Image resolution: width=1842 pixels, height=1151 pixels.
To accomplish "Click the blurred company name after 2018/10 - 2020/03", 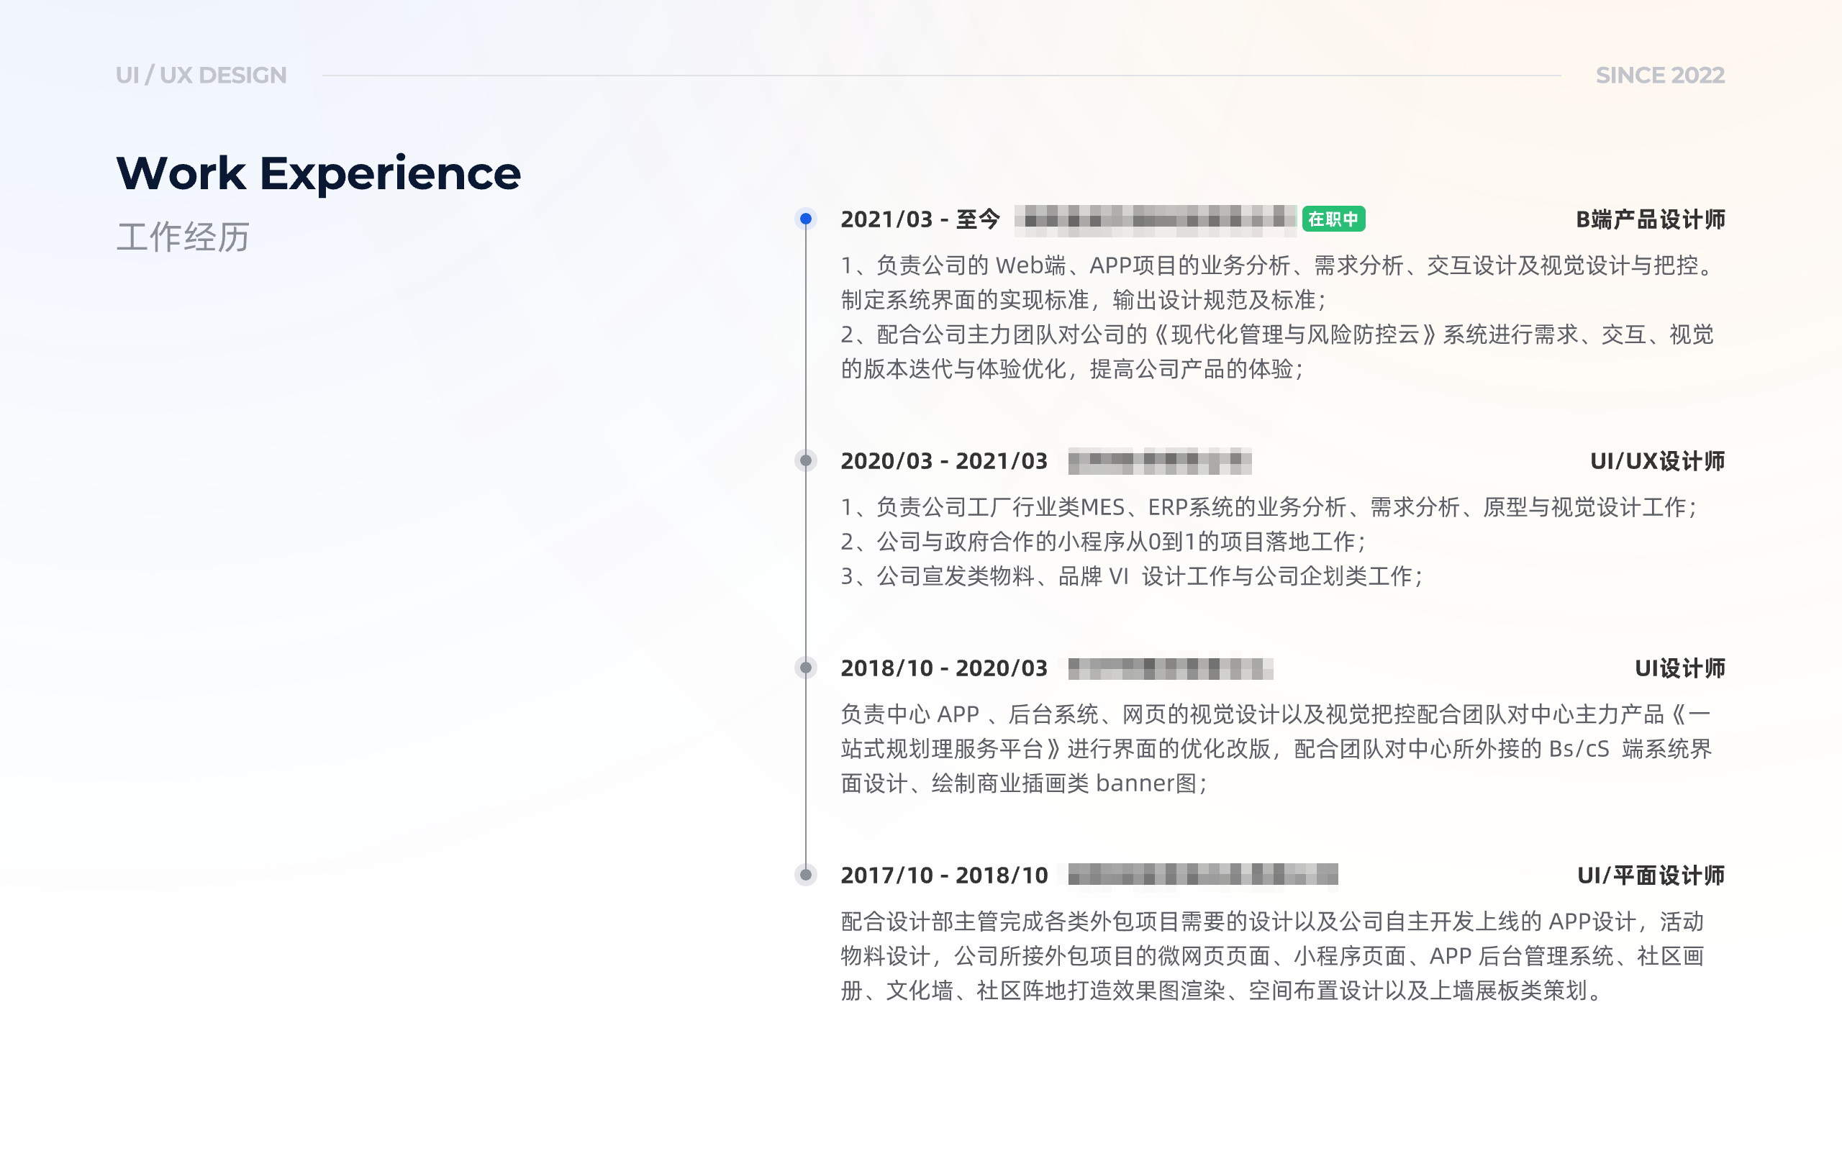I will 1170,668.
